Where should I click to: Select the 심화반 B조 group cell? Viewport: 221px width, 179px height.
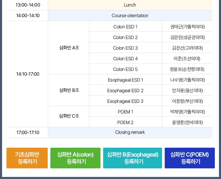point(68,90)
